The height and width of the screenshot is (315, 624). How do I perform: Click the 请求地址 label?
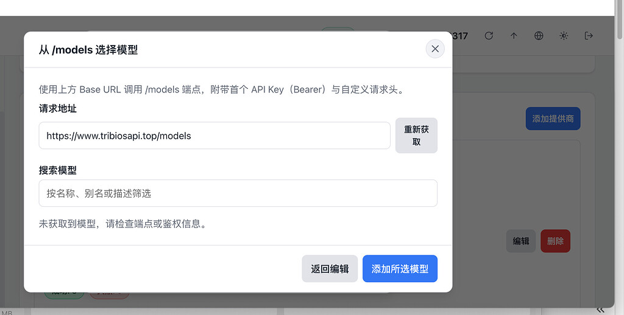(58, 108)
